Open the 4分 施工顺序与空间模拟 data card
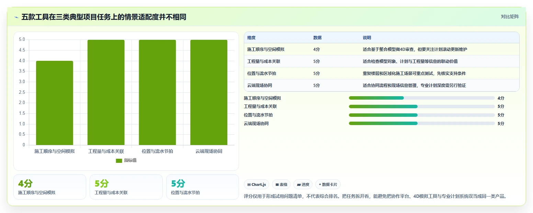The height and width of the screenshot is (213, 533). 50,187
